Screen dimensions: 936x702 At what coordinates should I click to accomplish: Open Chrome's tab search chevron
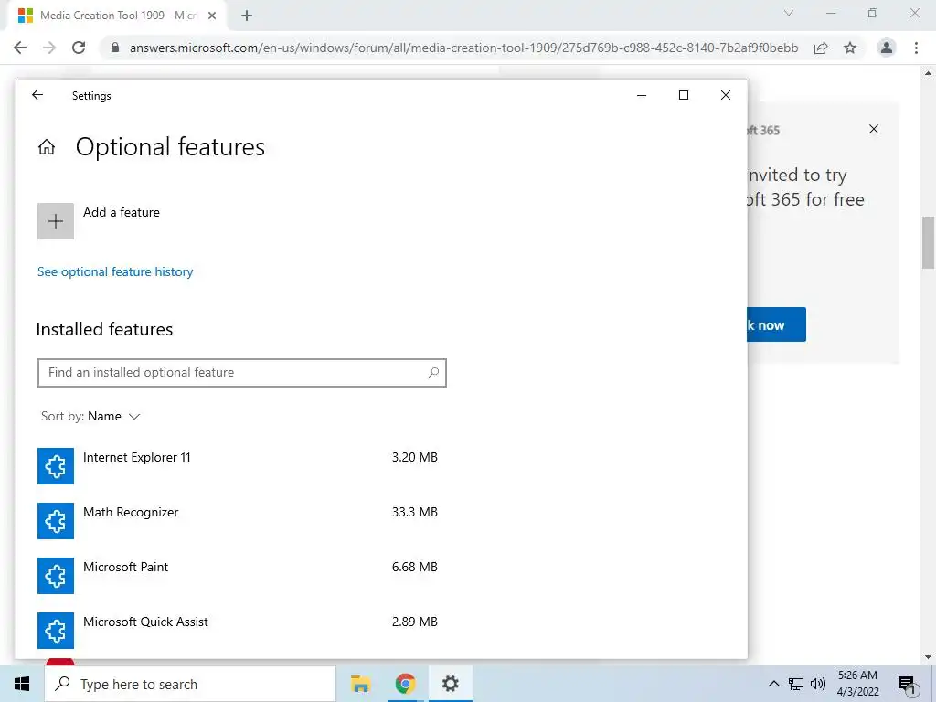tap(789, 13)
